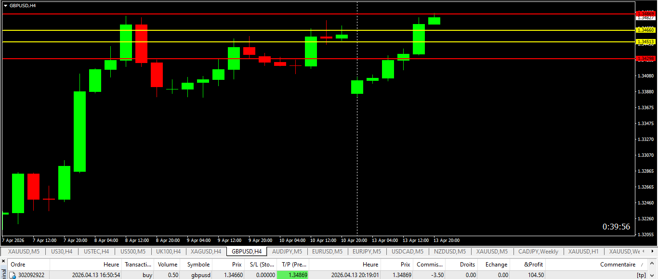Image resolution: width=658 pixels, height=279 pixels.
Task: Click the 0:39:56 candle countdown timer
Action: click(x=616, y=227)
